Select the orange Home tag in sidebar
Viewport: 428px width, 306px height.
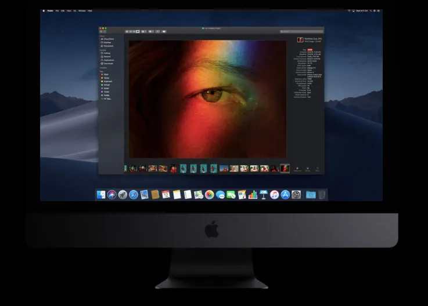[x=105, y=78]
